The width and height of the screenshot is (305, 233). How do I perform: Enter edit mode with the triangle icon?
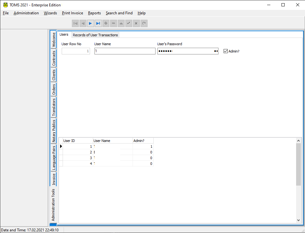pyautogui.click(x=121, y=23)
